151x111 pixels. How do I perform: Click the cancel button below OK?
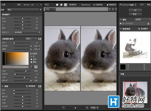pos(135,14)
